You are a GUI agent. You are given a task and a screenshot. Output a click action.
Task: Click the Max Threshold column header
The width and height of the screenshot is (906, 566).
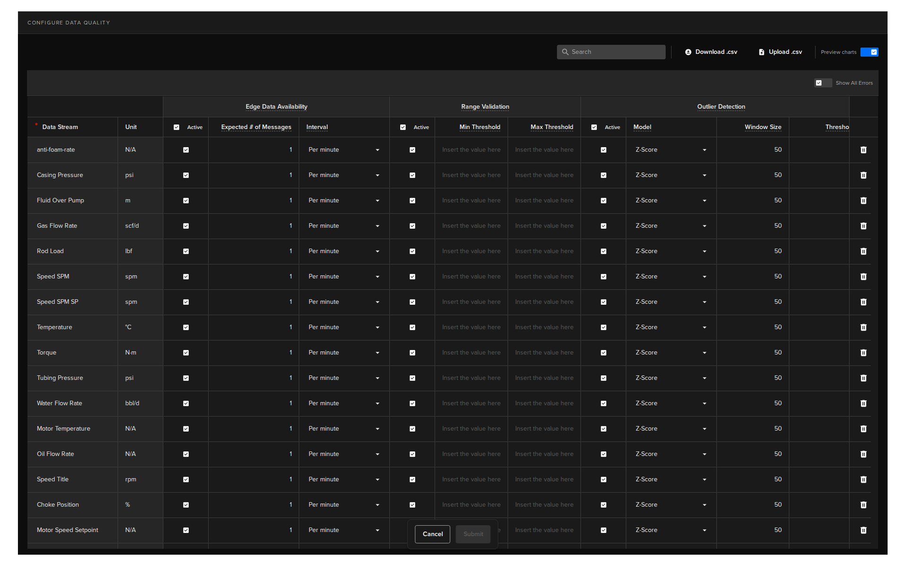[x=552, y=127]
